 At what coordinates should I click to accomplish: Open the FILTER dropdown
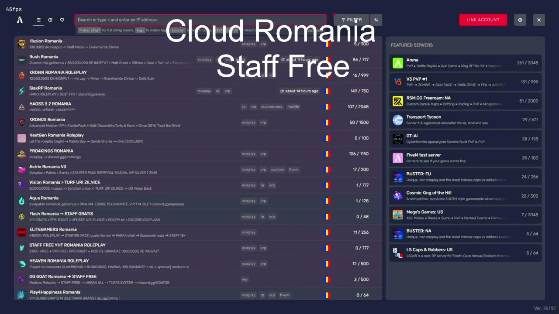[x=352, y=20]
